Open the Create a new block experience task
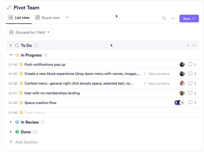This screenshot has width=204, height=154. [83, 74]
